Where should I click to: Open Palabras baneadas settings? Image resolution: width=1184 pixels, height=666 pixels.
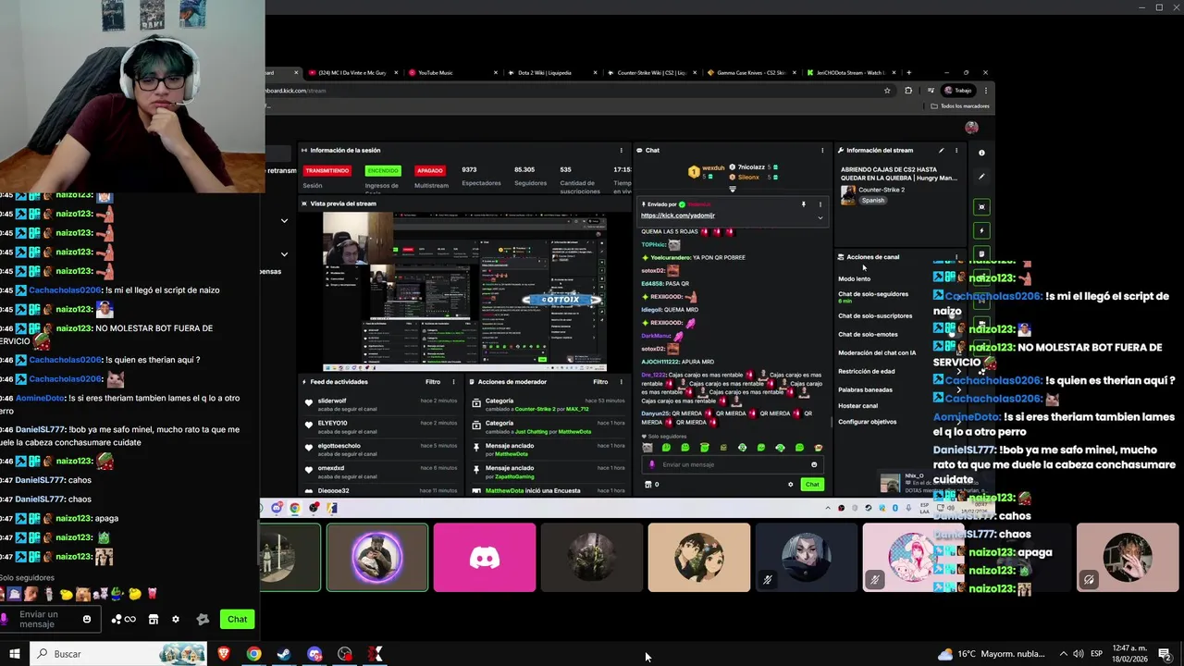[865, 389]
